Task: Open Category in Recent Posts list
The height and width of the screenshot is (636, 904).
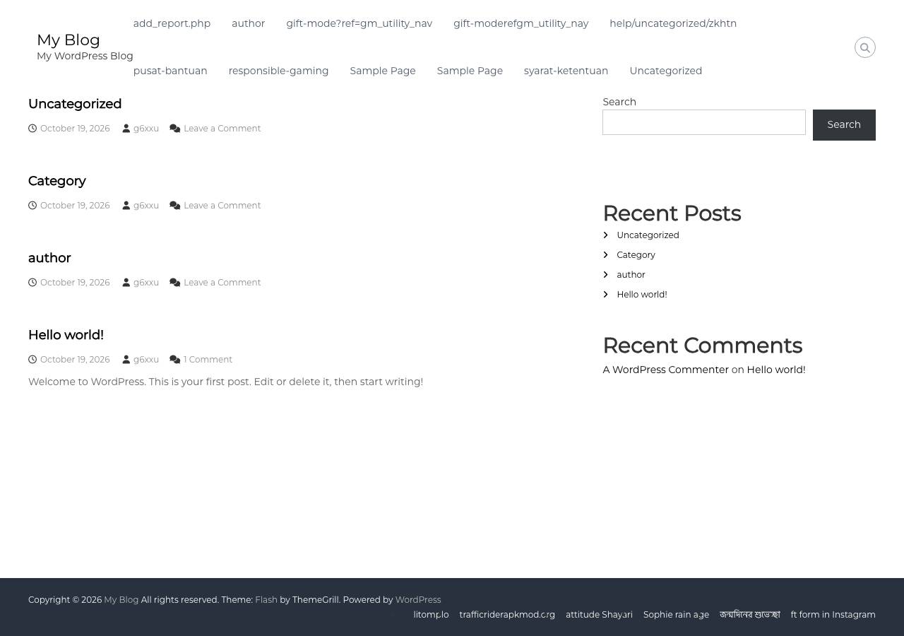Action: coord(636,255)
